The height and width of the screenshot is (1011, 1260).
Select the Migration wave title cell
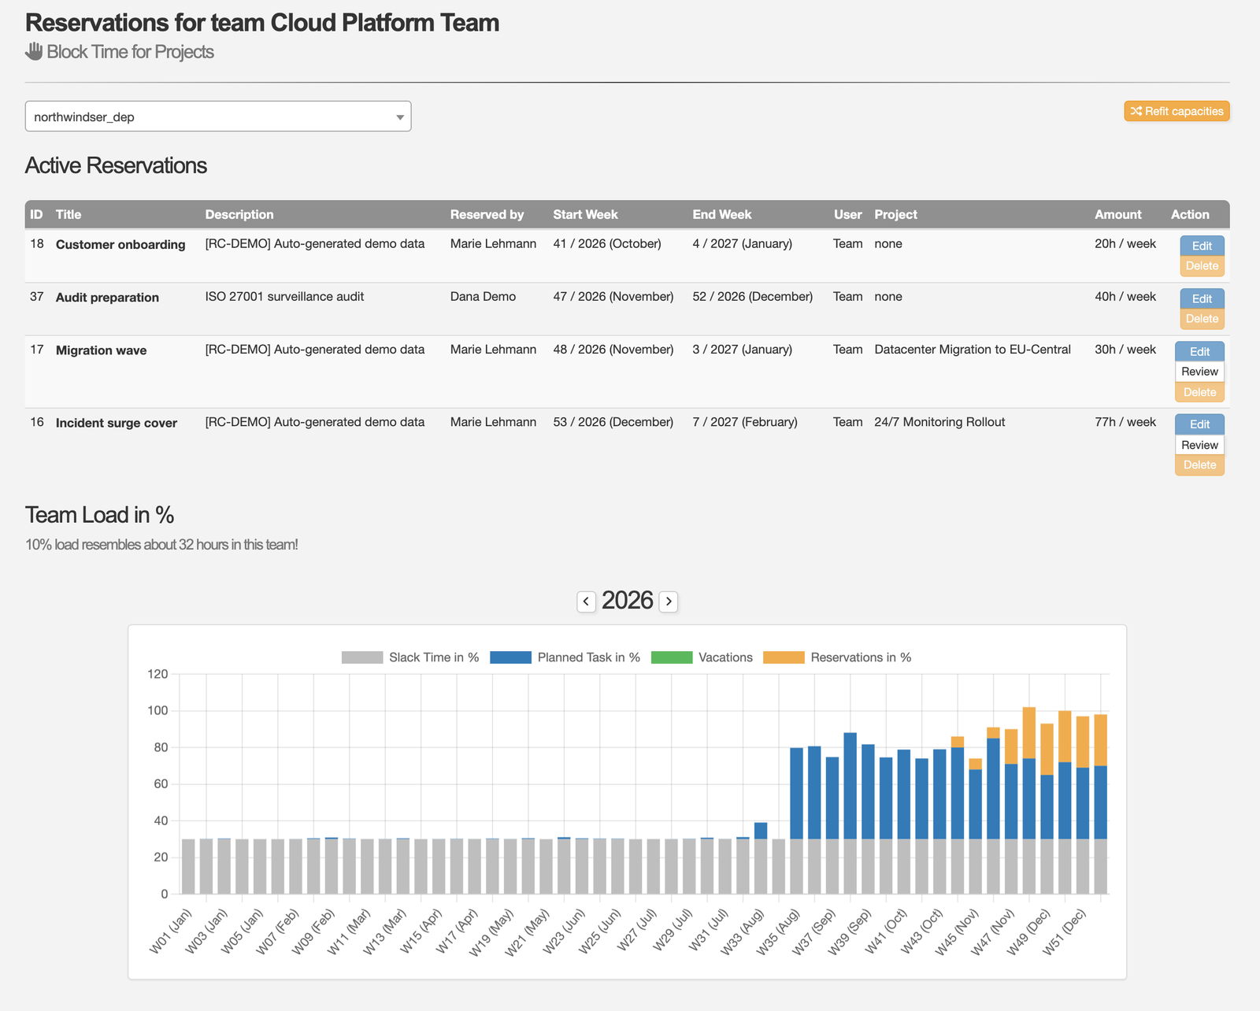tap(101, 350)
